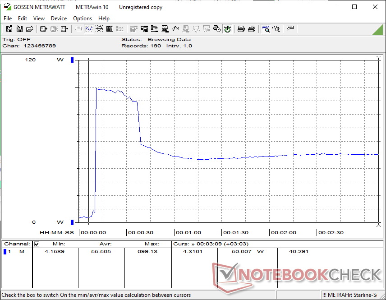Toggle the min/avr/max calculation checkbox
This screenshot has height=300, width=386.
coord(37,244)
